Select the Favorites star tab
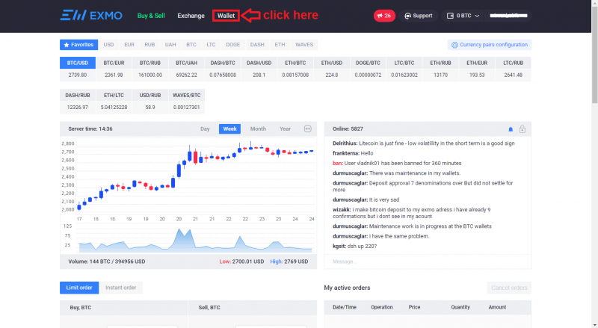This screenshot has width=598, height=328. point(79,45)
